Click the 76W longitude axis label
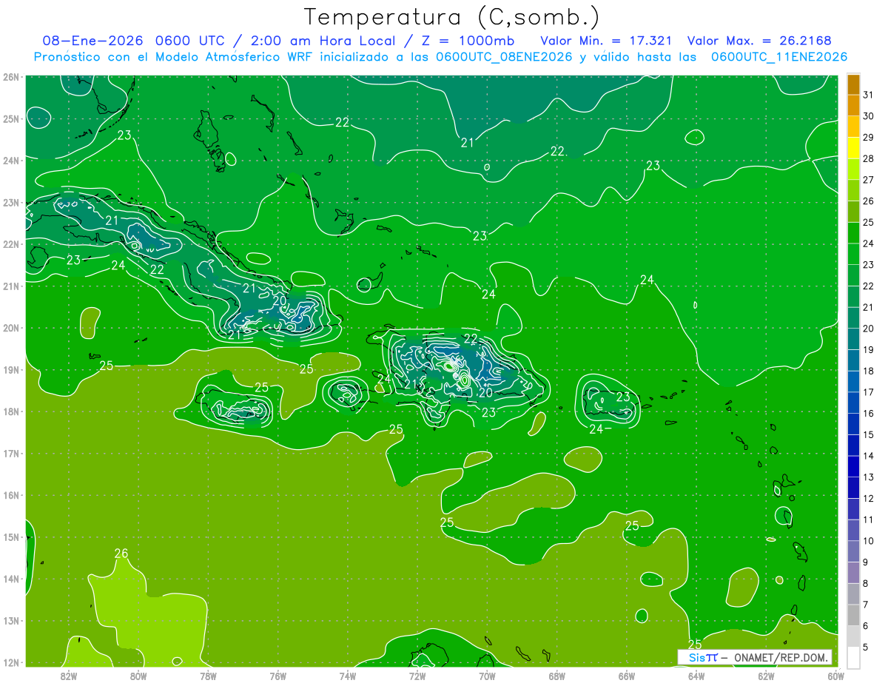 (277, 676)
